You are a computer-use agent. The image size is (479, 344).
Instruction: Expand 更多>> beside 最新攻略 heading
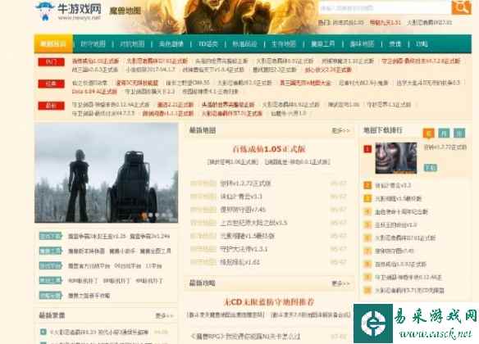point(340,283)
